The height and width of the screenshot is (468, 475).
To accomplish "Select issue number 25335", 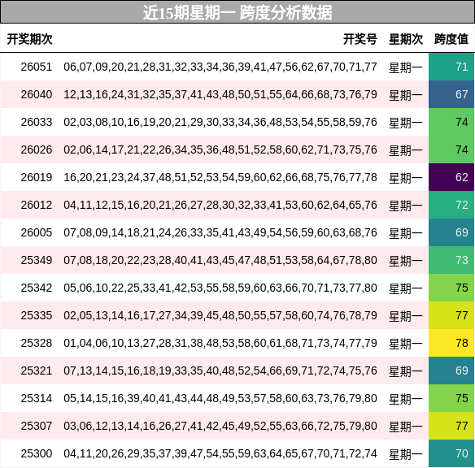I will pos(37,315).
